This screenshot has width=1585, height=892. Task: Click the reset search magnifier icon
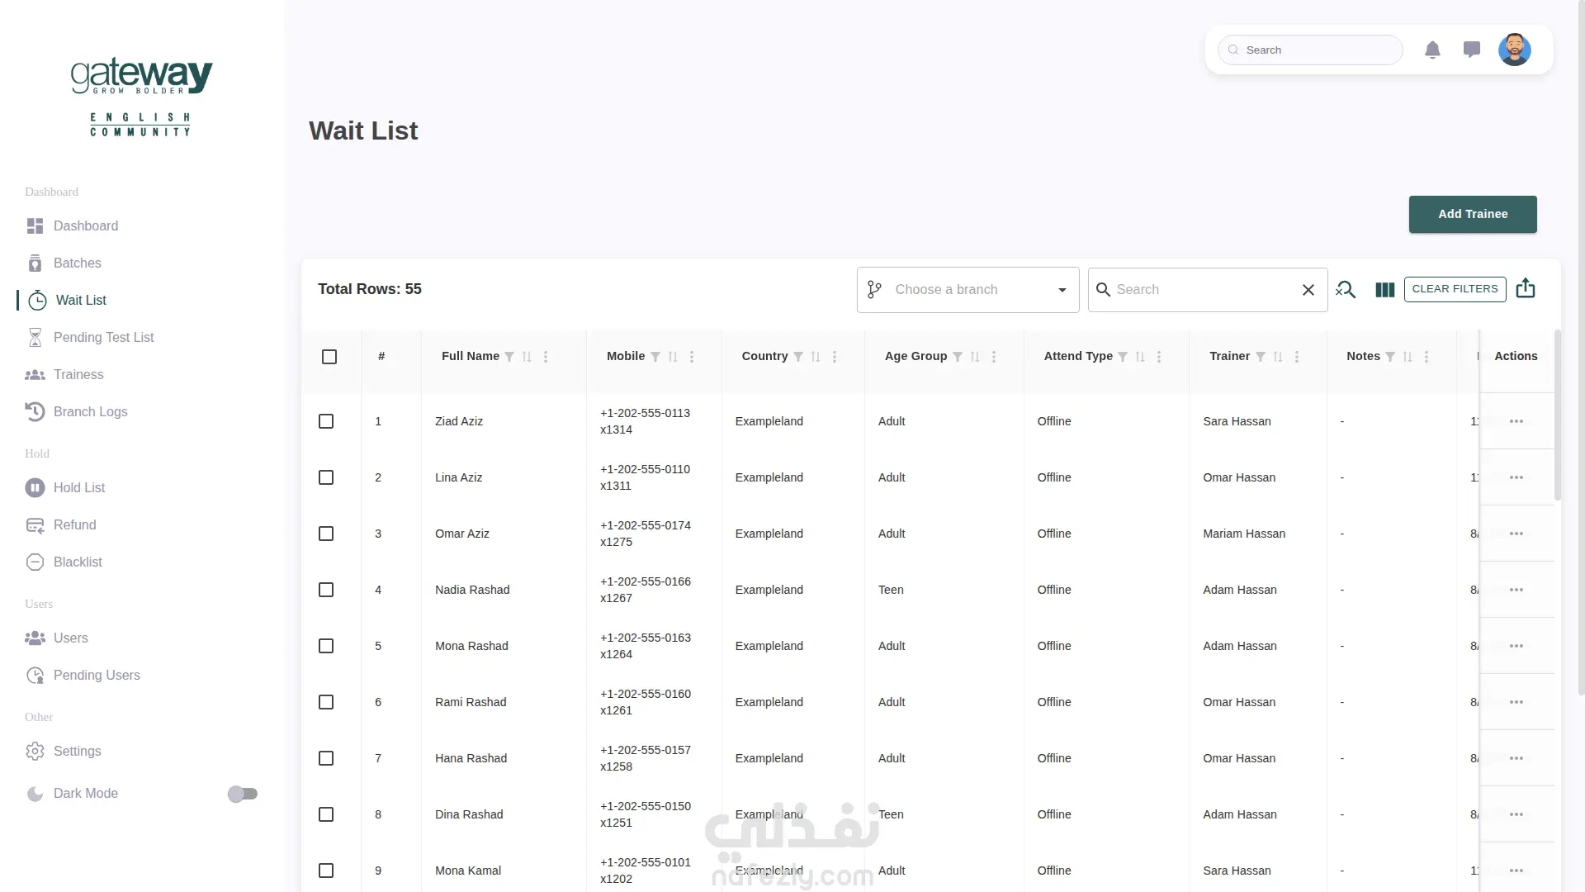[1346, 289]
